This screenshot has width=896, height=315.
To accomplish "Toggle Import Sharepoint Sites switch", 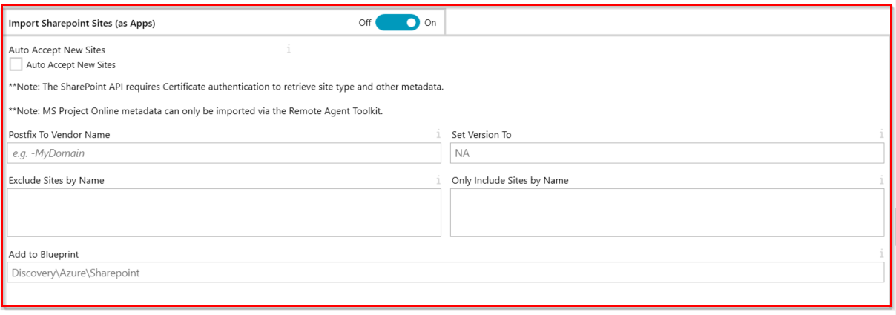I will [x=398, y=22].
